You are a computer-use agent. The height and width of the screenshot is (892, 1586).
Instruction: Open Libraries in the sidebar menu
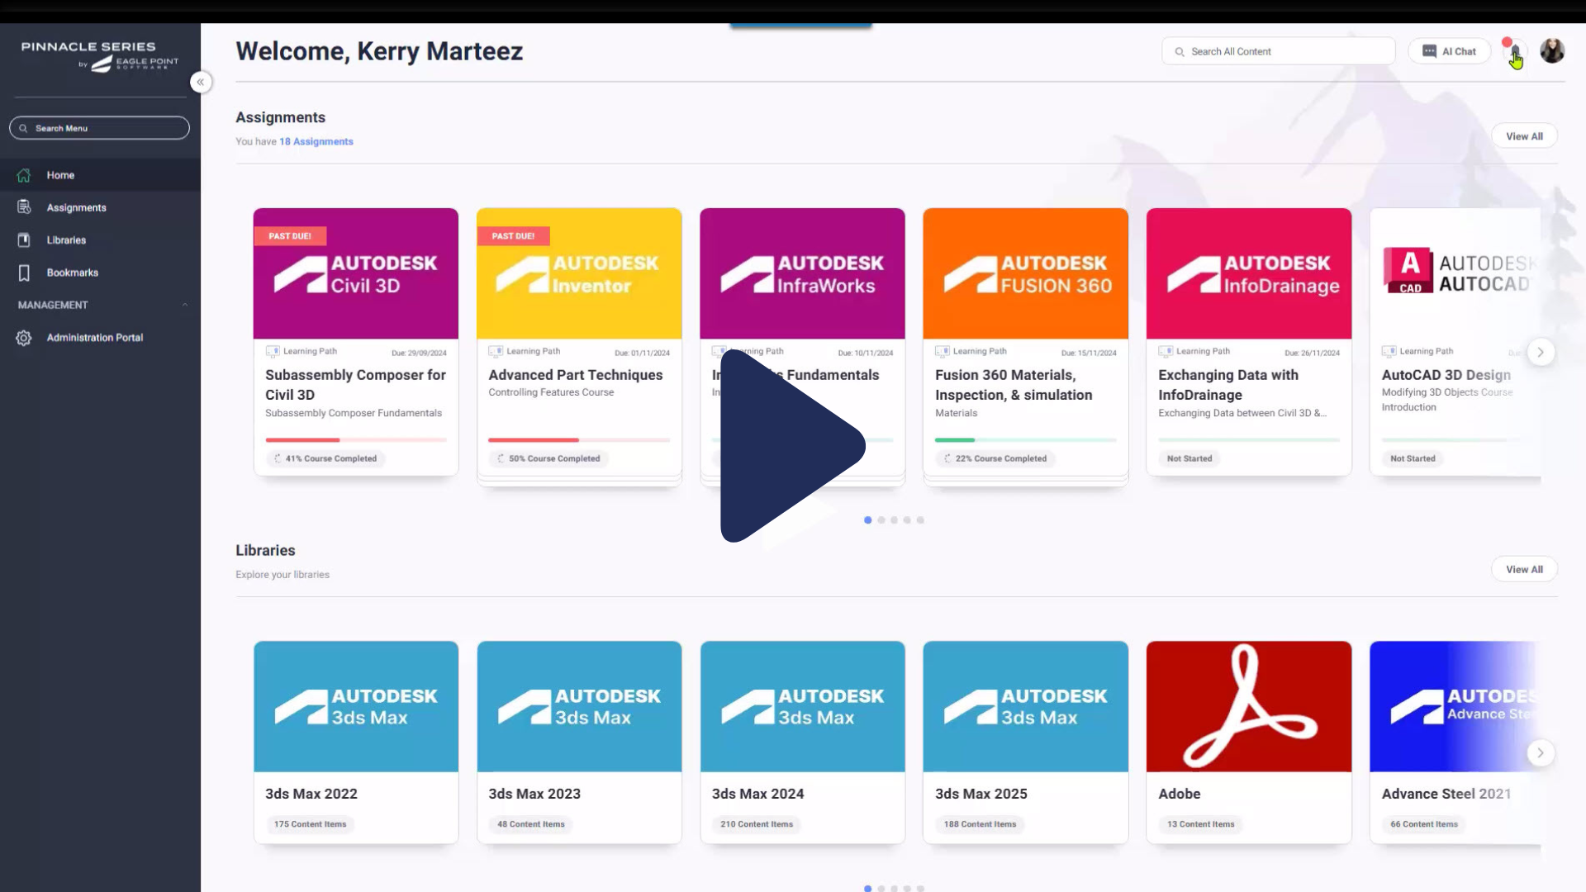point(100,240)
